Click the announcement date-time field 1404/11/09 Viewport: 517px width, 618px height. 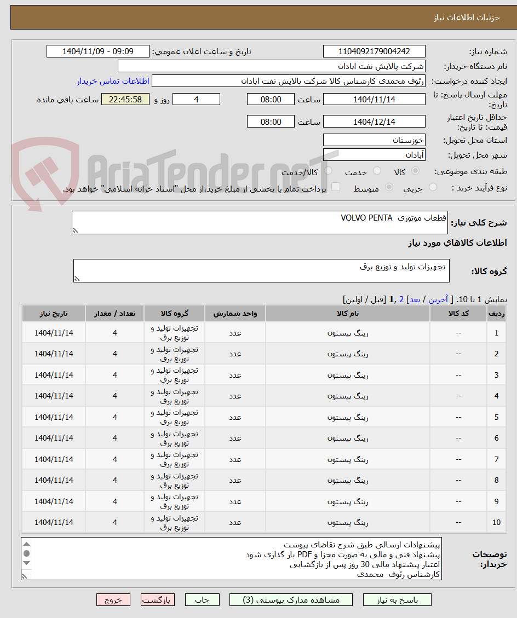pos(98,51)
